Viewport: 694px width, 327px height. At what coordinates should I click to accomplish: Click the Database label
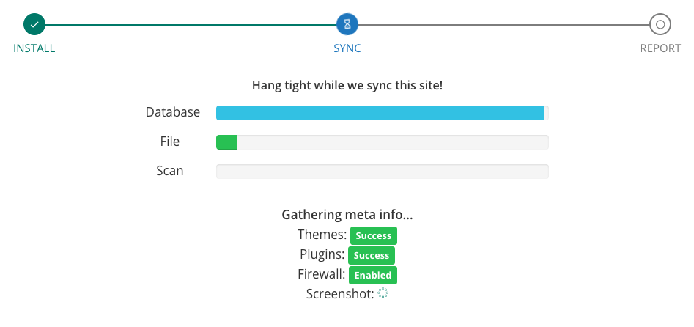click(173, 112)
